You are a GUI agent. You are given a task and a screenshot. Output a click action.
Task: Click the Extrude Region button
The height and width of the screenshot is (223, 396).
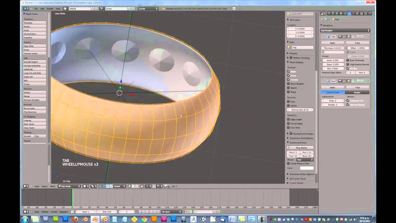click(35, 62)
